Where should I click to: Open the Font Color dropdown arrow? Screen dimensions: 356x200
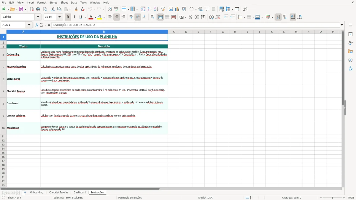coord(95,17)
